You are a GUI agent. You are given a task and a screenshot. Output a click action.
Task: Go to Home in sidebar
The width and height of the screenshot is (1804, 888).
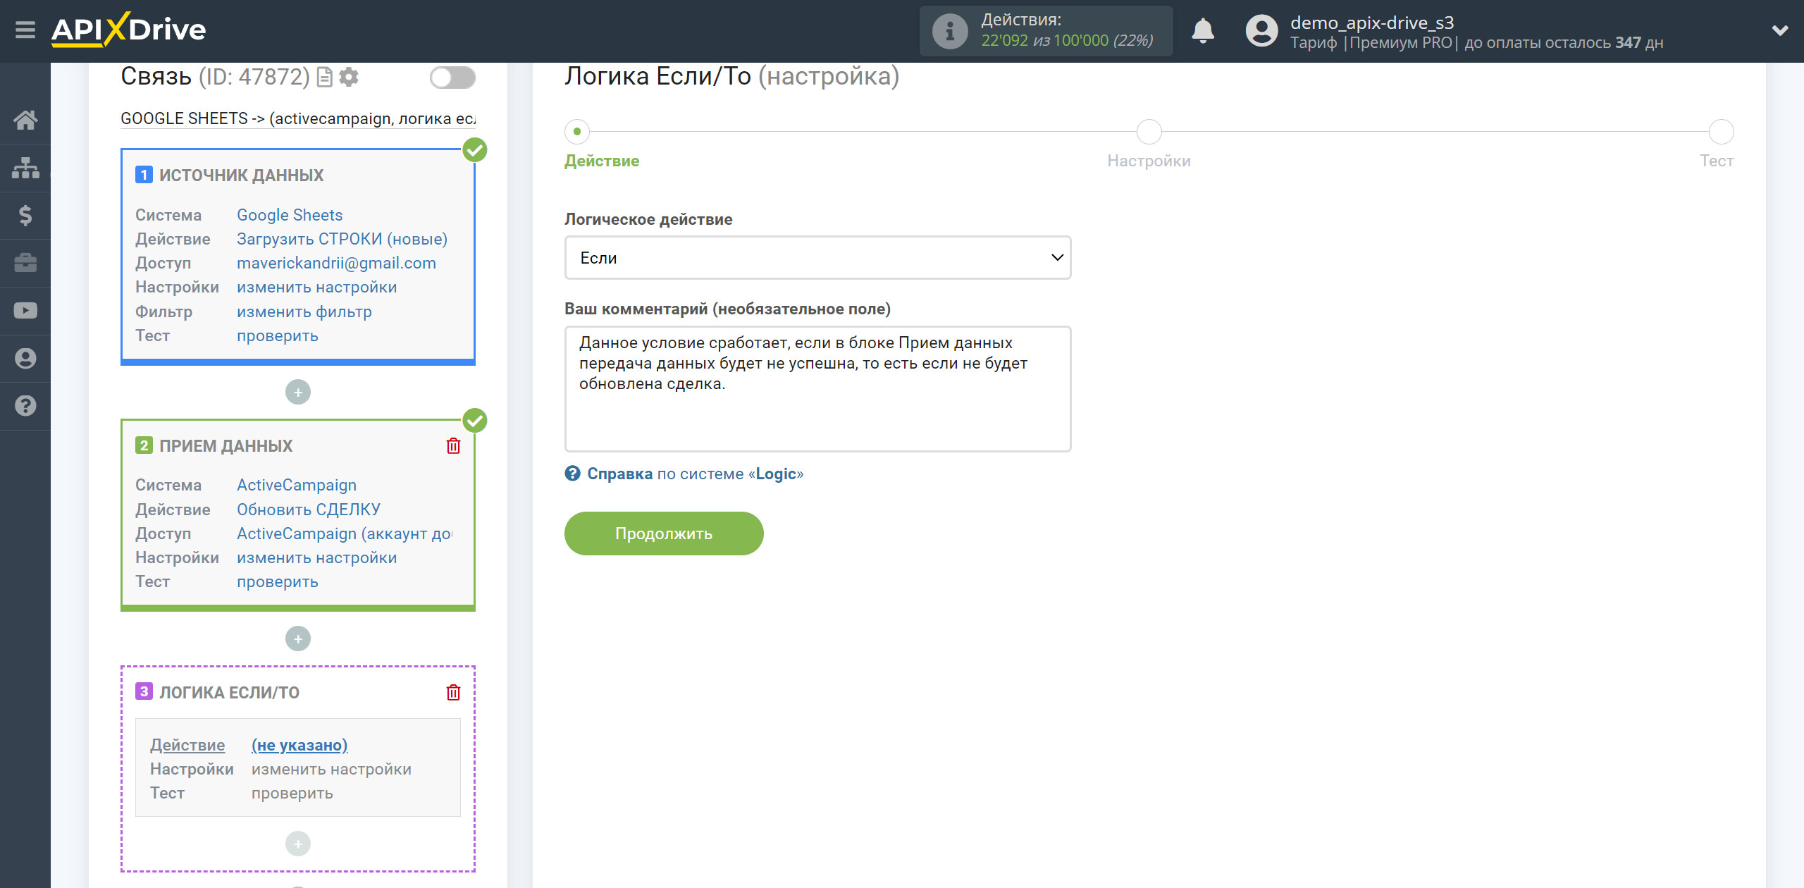click(25, 120)
